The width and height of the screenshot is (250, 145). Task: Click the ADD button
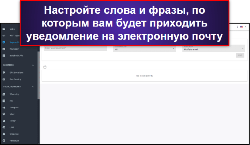240,55
